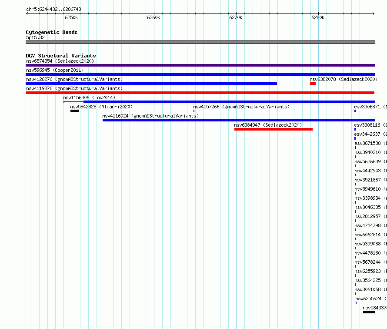Click the nsv4119876 (gnomADStructuralVariants) label

74,88
